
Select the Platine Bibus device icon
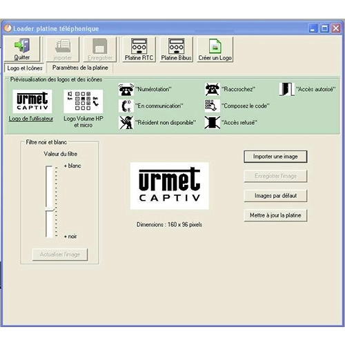click(176, 46)
